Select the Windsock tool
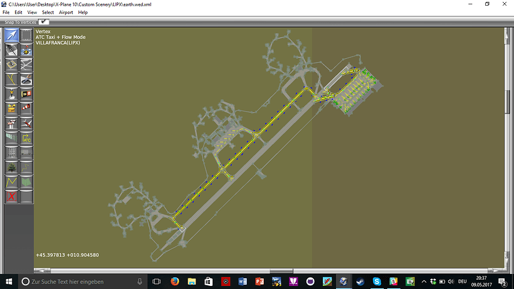 [x=26, y=108]
